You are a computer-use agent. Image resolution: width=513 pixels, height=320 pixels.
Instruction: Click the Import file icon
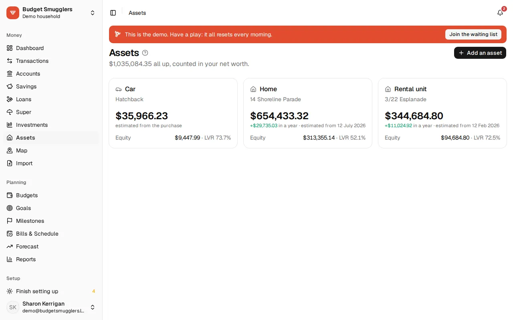10,163
